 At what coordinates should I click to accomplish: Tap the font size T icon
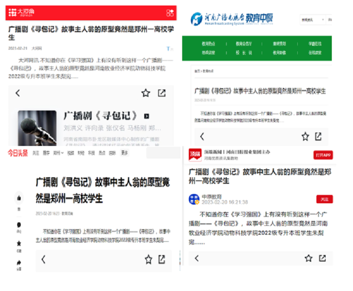pyautogui.click(x=168, y=48)
